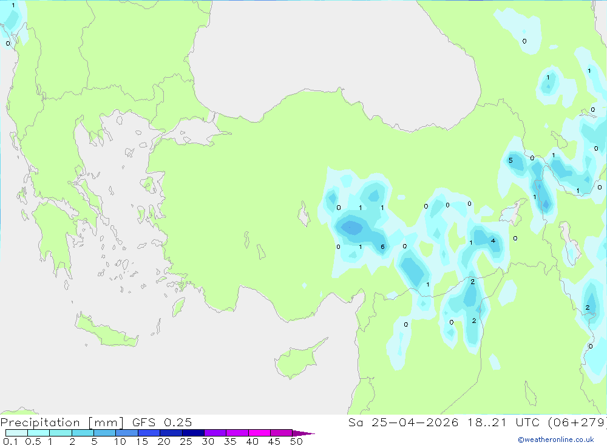Image resolution: width=607 pixels, height=445 pixels.
Task: Select the '25' legend scale label
Action: click(186, 441)
